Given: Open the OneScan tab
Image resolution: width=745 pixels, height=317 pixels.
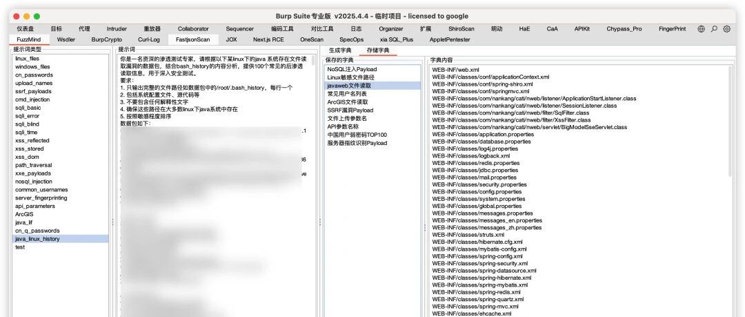Looking at the screenshot, I should [312, 39].
